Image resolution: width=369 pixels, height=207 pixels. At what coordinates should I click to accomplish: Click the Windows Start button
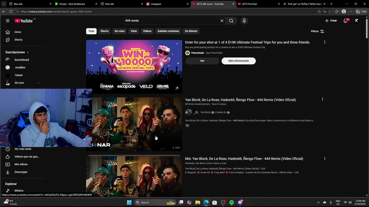tap(129, 202)
